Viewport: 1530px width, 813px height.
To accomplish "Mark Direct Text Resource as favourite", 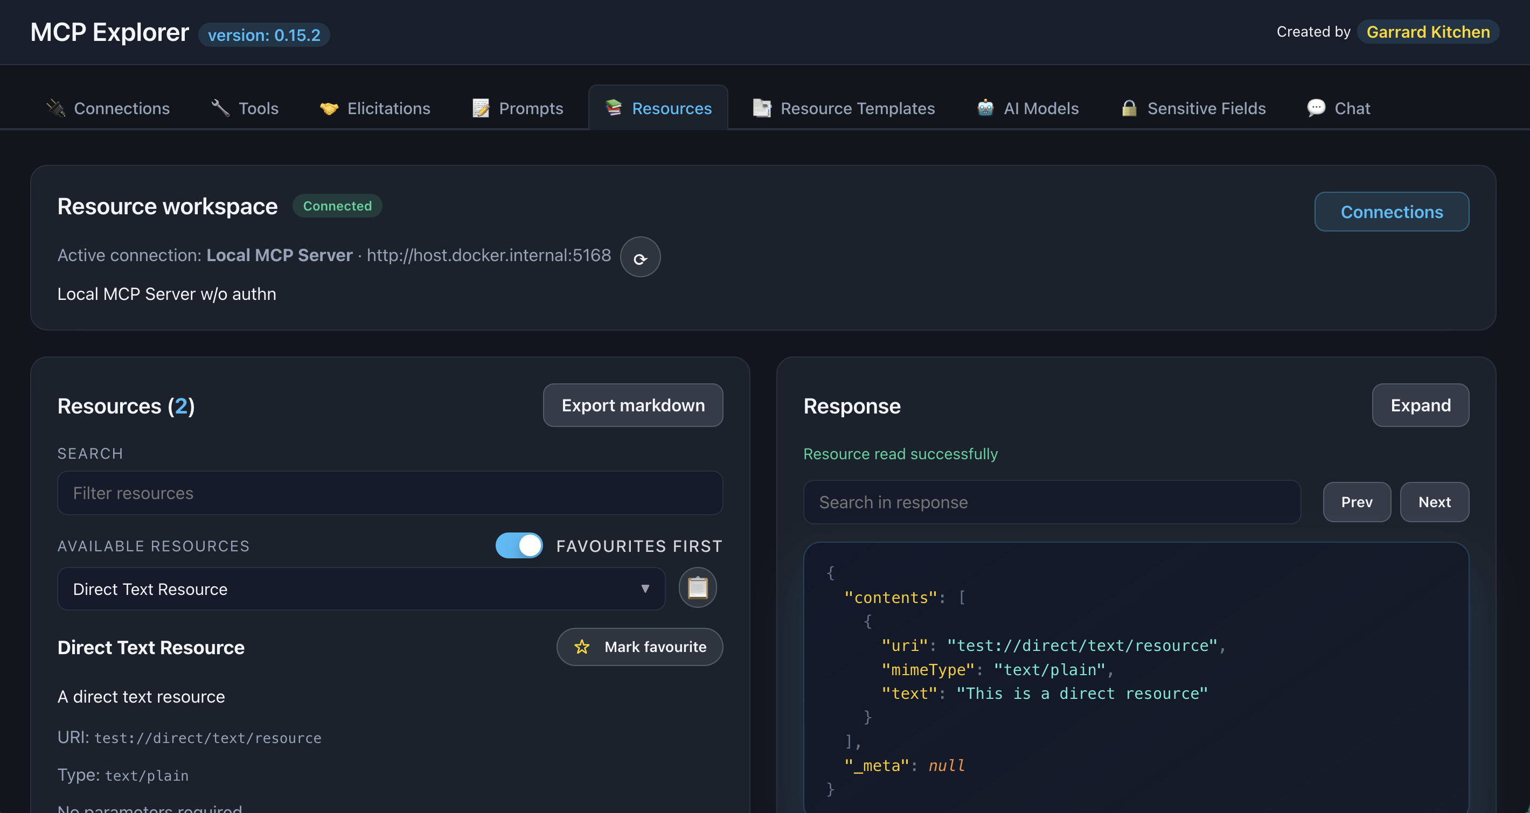I will point(639,647).
